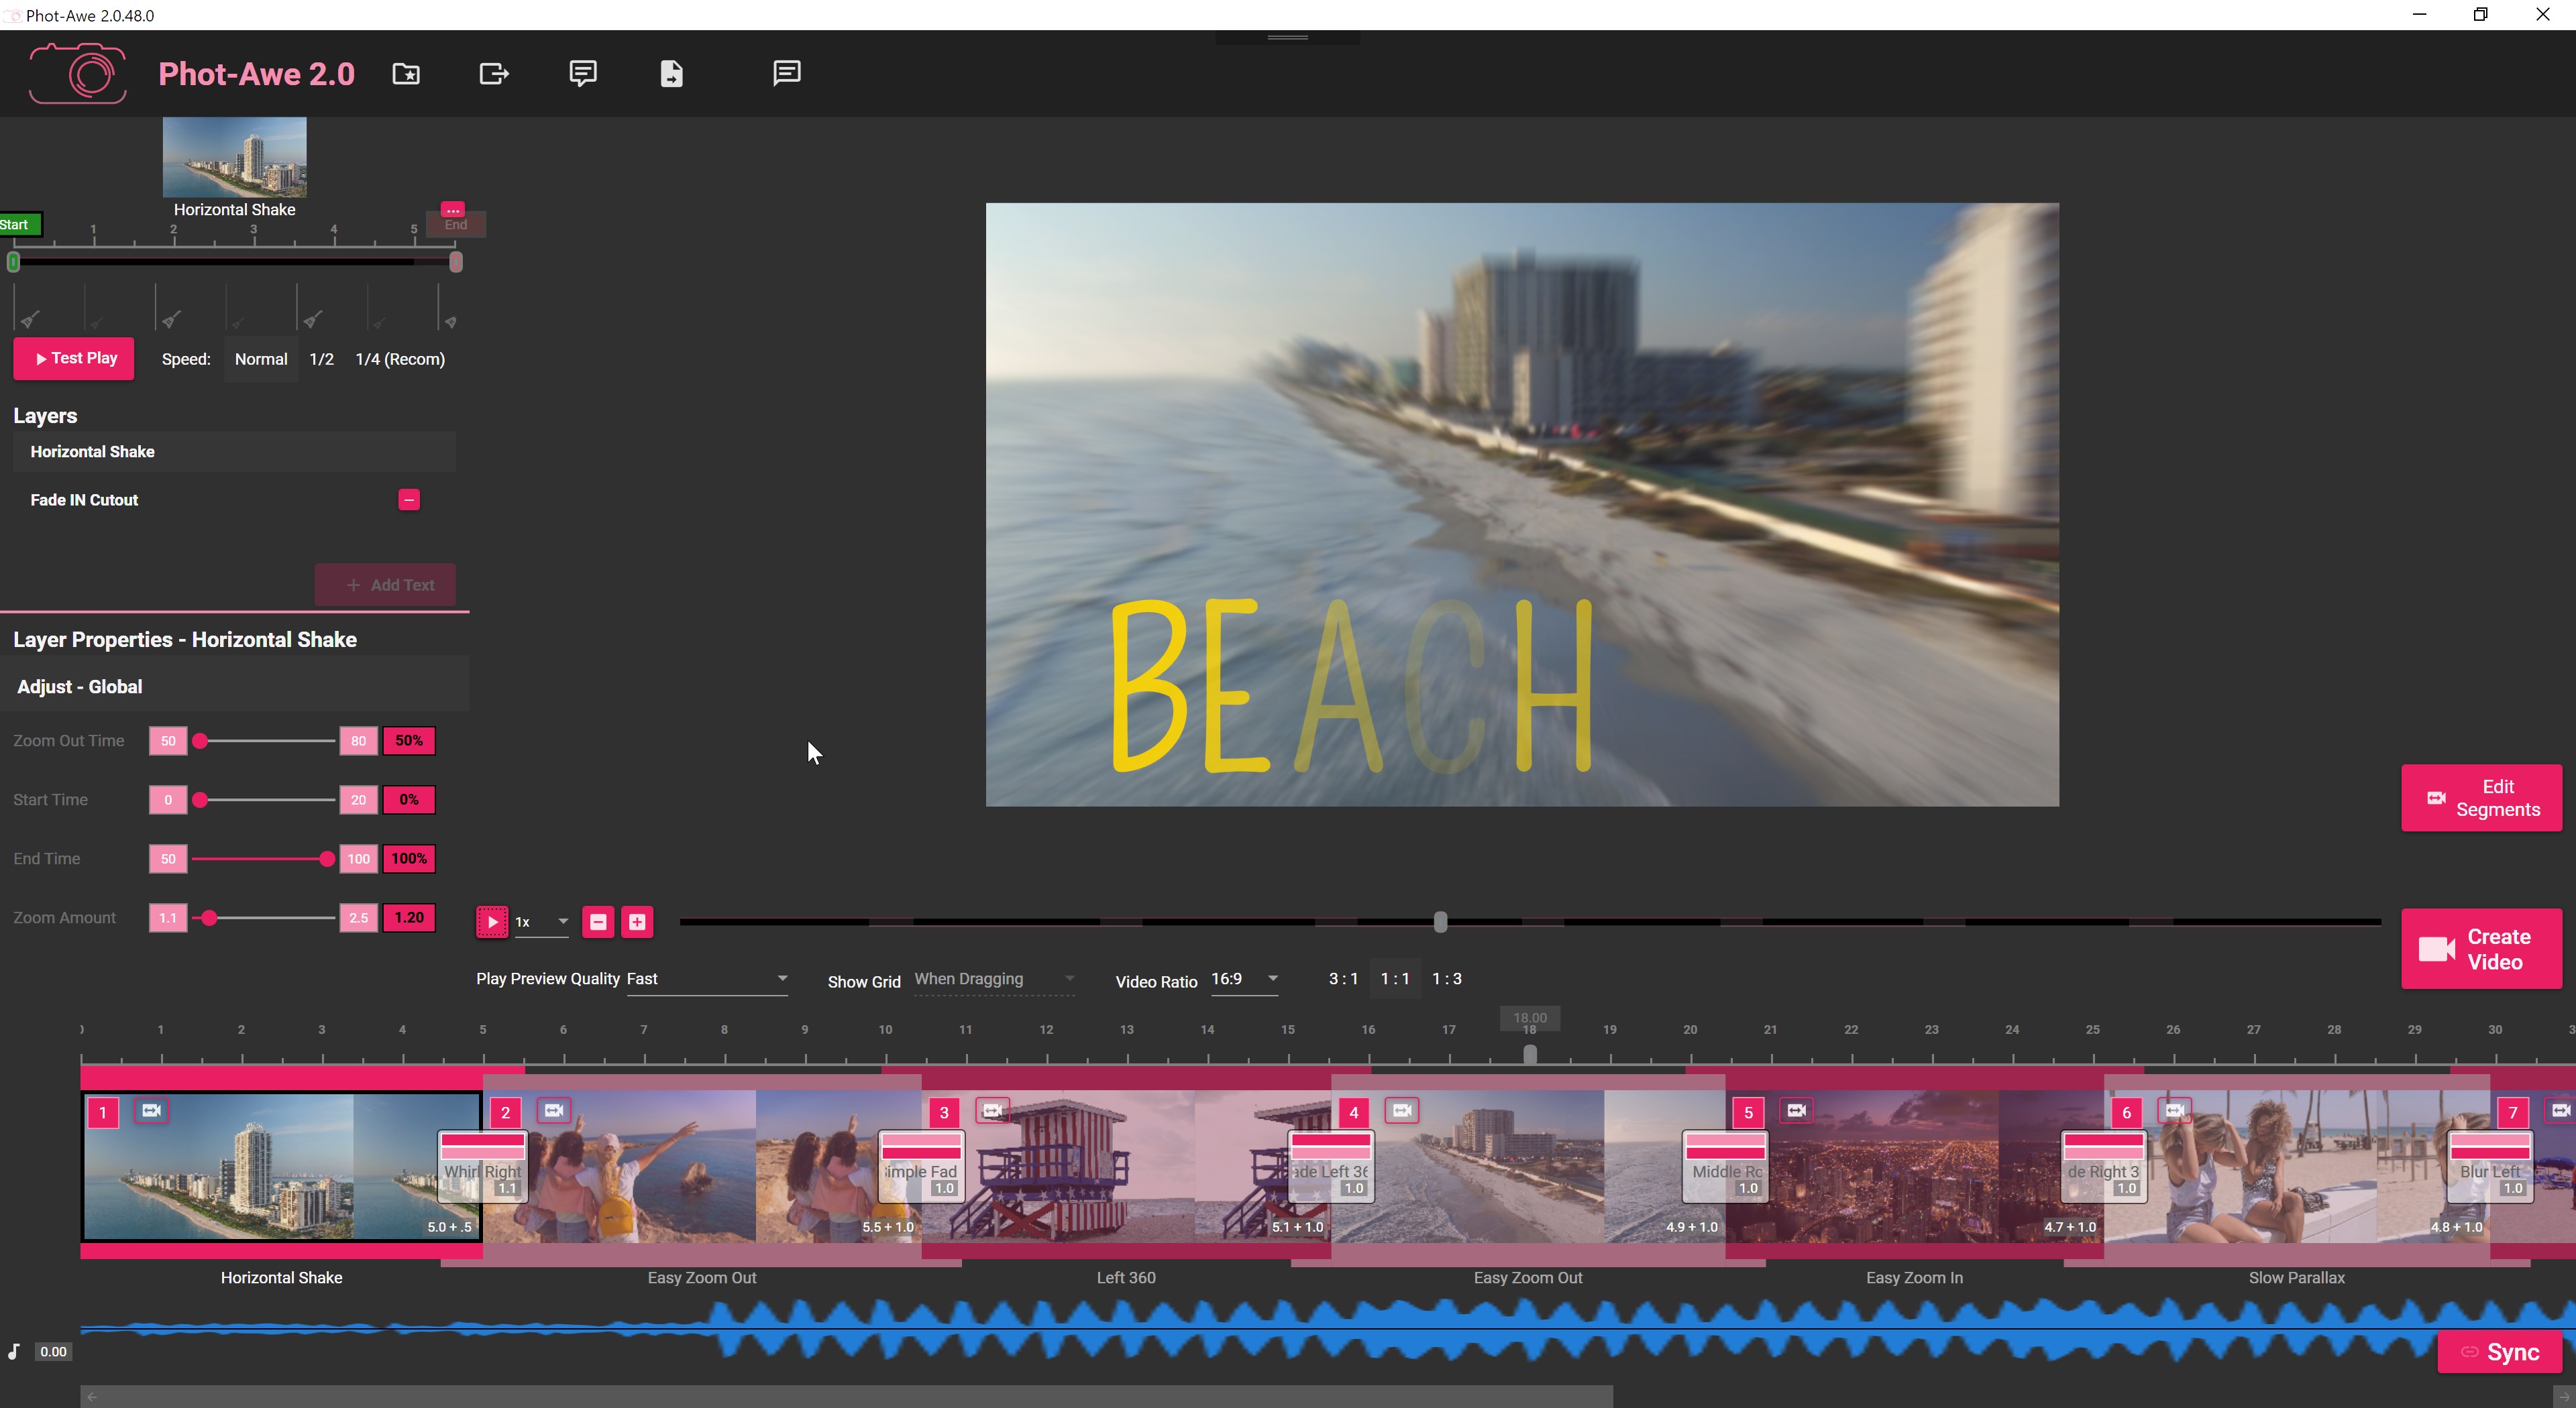Click the Horizontal Shake preview thumbnail
Image resolution: width=2576 pixels, height=1408 pixels.
[234, 157]
